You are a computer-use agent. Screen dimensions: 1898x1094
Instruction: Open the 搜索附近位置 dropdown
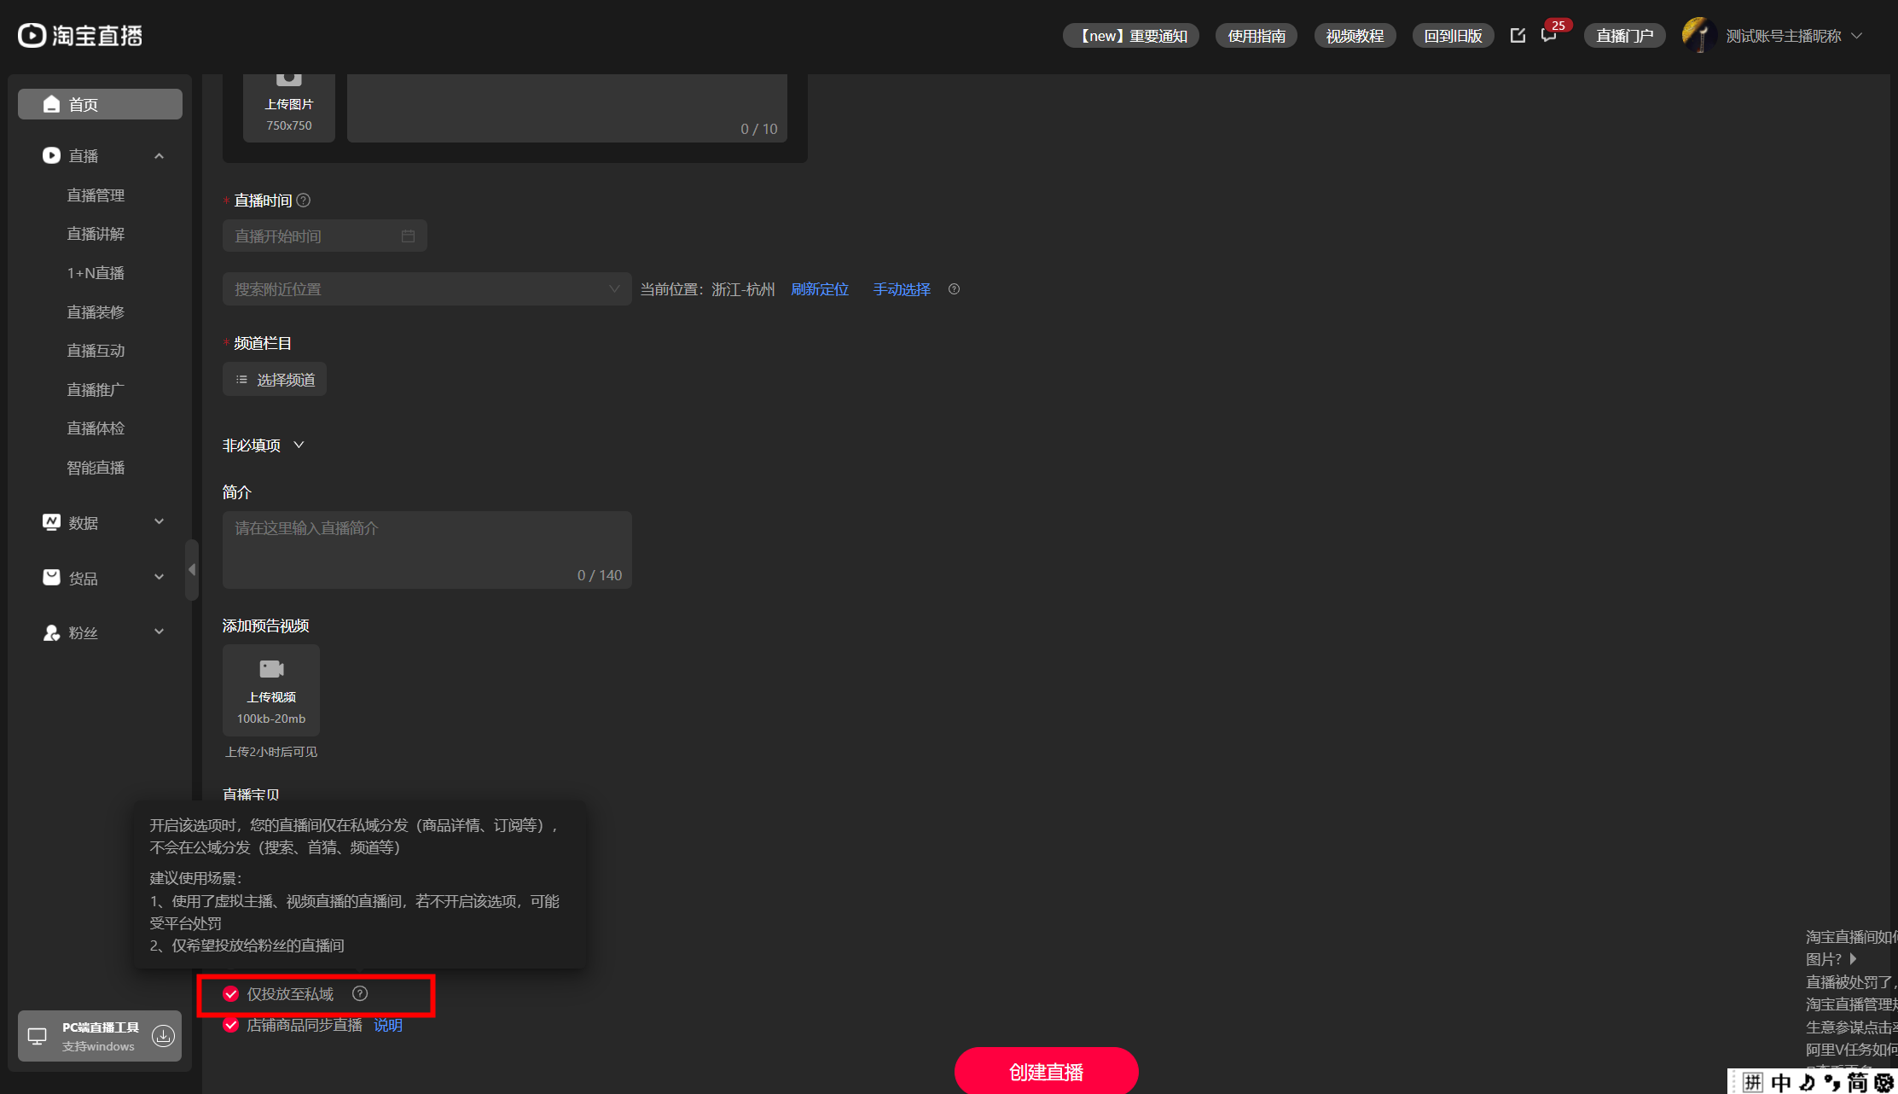pos(427,289)
